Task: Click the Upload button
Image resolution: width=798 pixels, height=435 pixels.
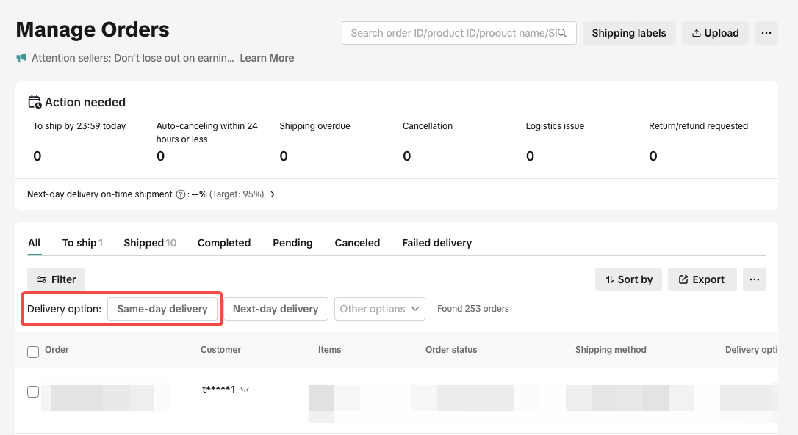Action: 715,33
